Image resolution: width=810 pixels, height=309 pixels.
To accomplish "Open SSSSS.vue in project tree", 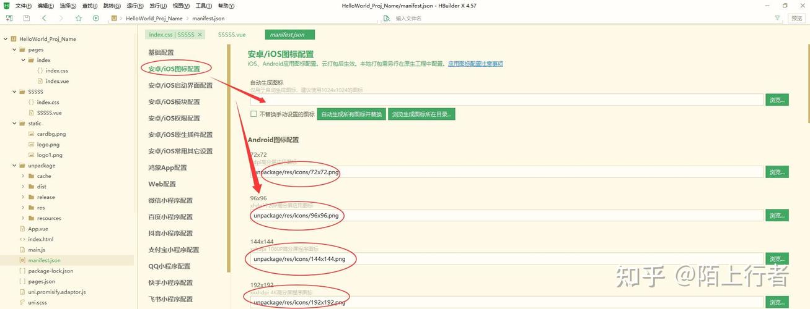I will (50, 112).
